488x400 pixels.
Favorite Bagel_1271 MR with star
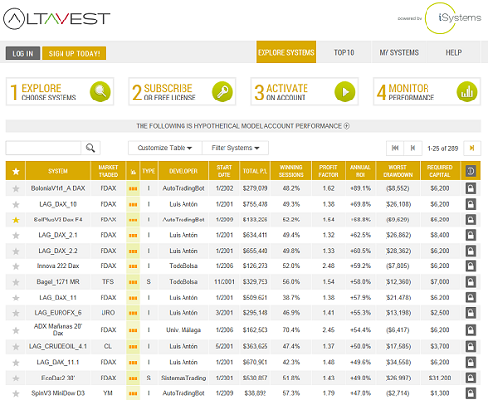[x=16, y=282]
